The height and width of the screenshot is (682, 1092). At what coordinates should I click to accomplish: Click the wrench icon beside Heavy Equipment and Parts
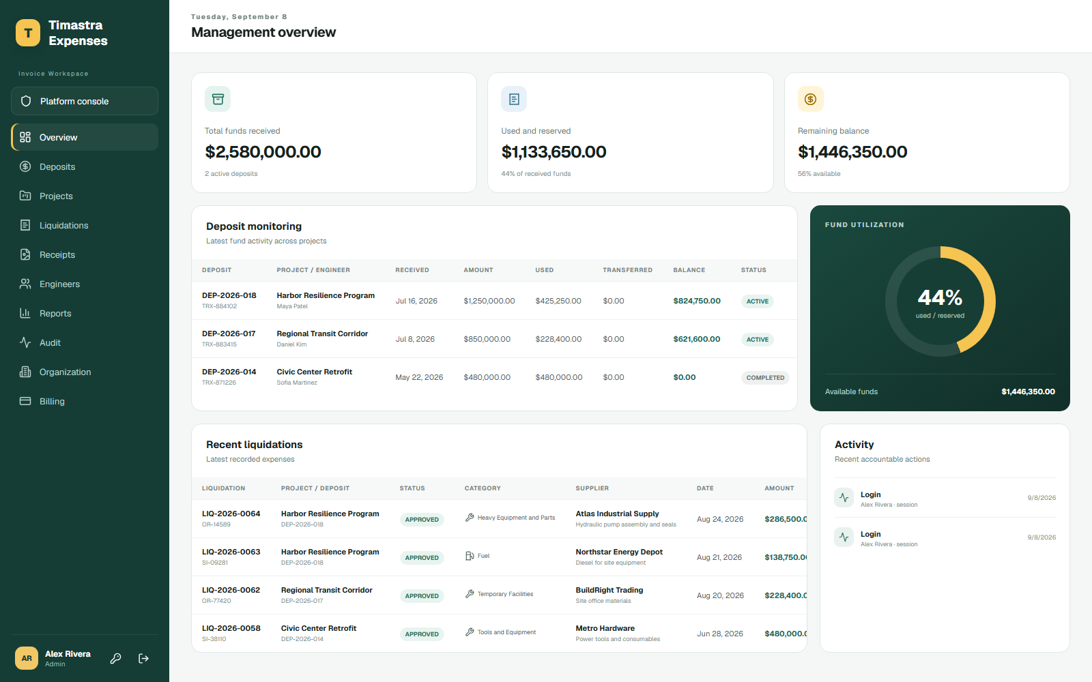click(x=470, y=518)
